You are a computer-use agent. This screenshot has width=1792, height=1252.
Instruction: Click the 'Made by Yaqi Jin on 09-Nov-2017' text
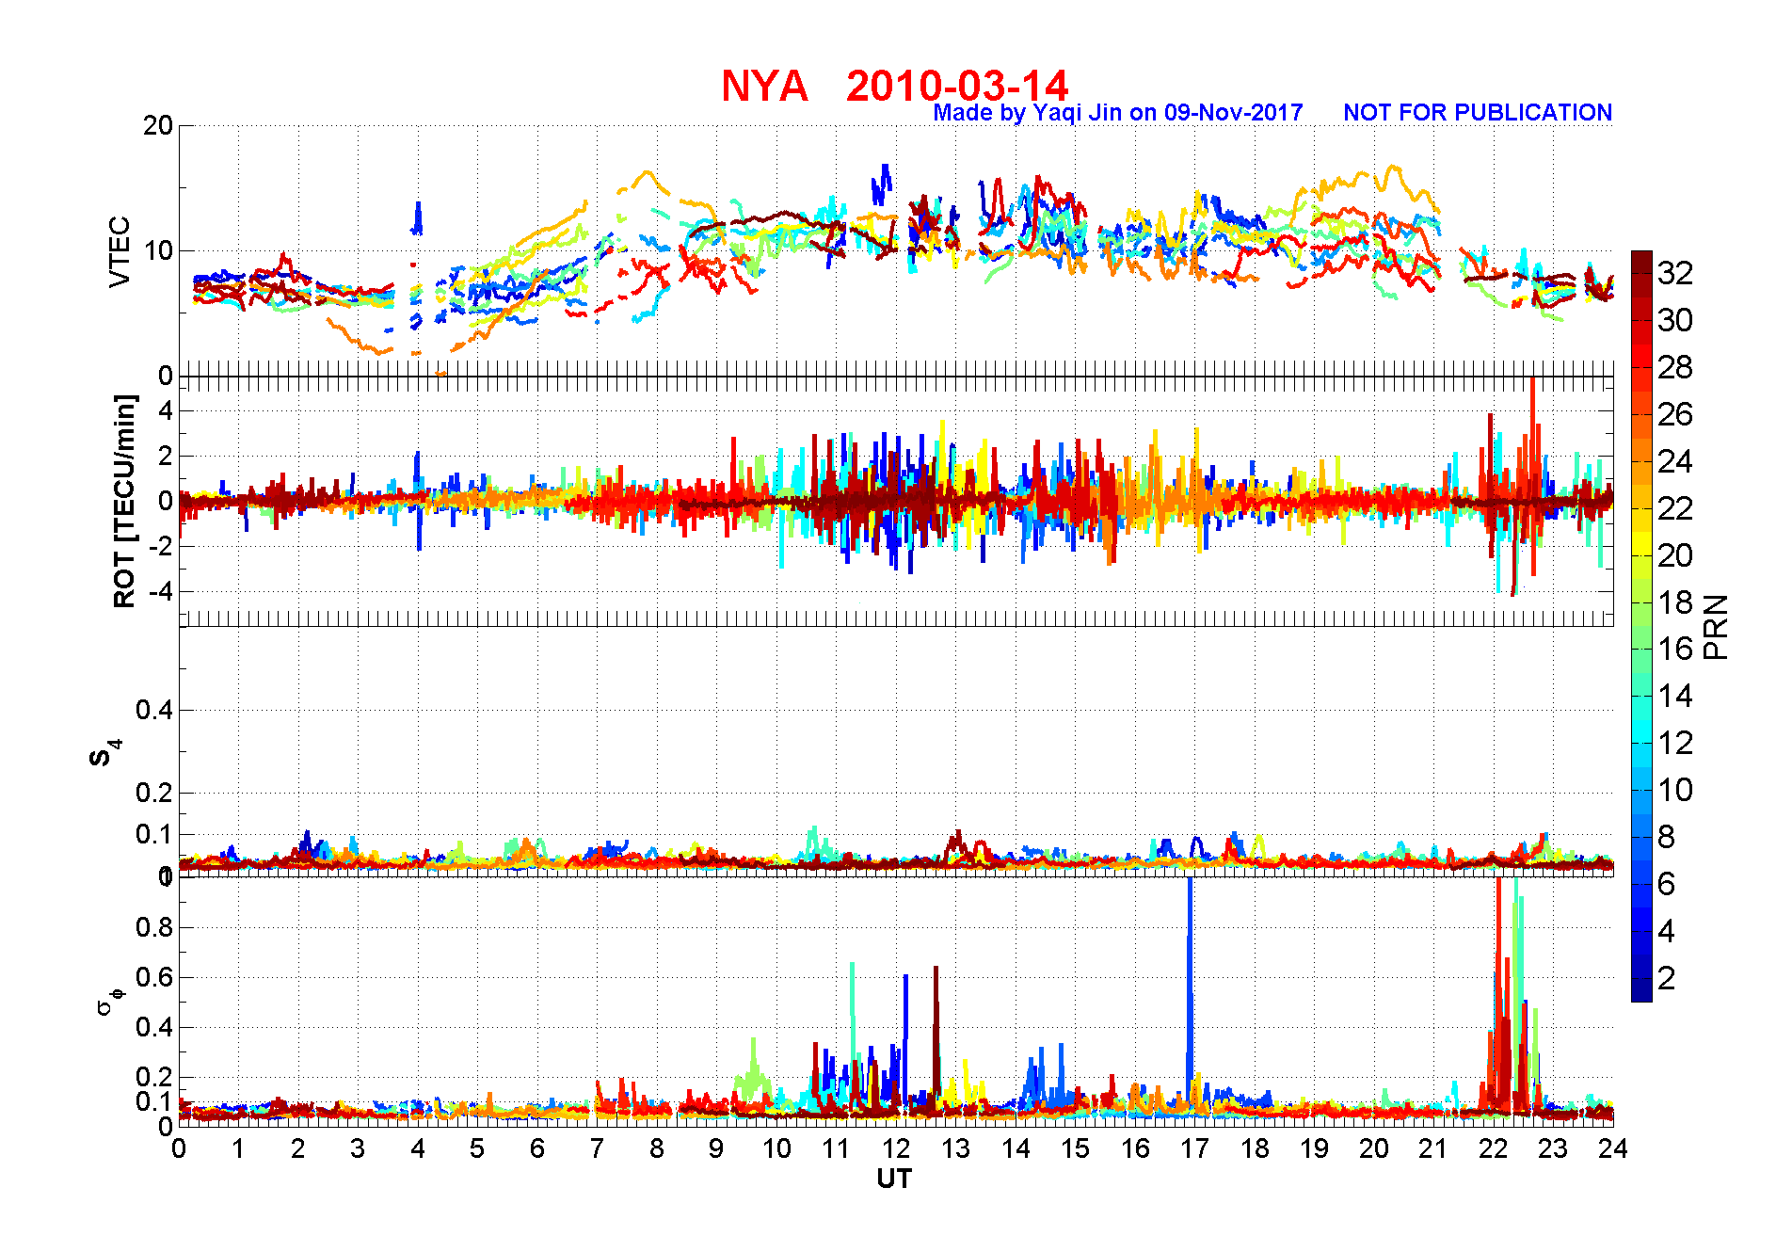coord(1118,113)
